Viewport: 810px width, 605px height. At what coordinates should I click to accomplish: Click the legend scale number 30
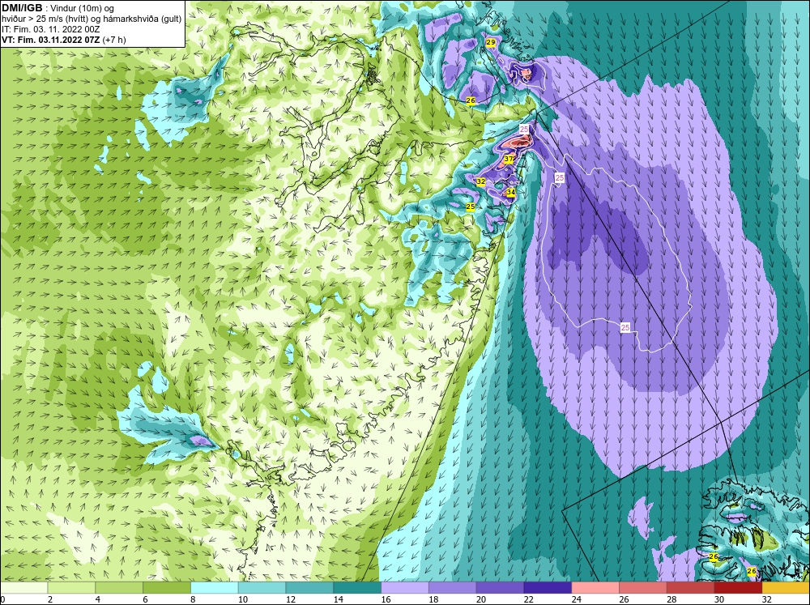(719, 599)
